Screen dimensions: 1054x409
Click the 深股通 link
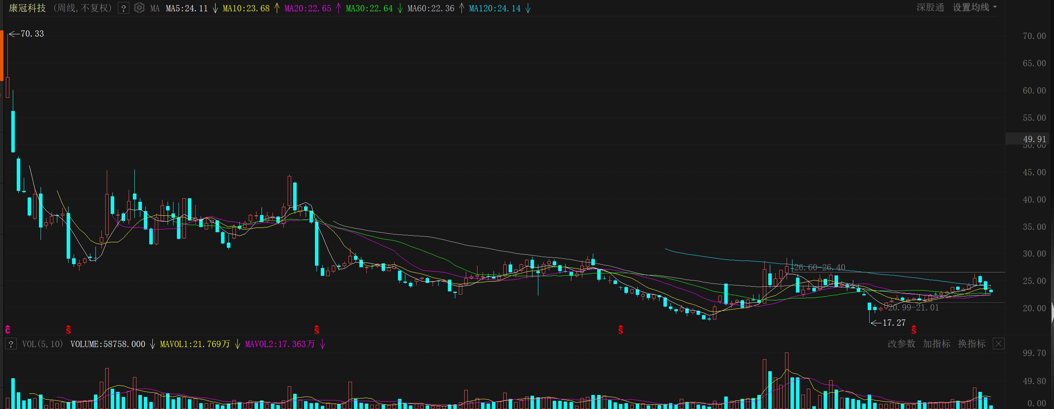pos(930,7)
